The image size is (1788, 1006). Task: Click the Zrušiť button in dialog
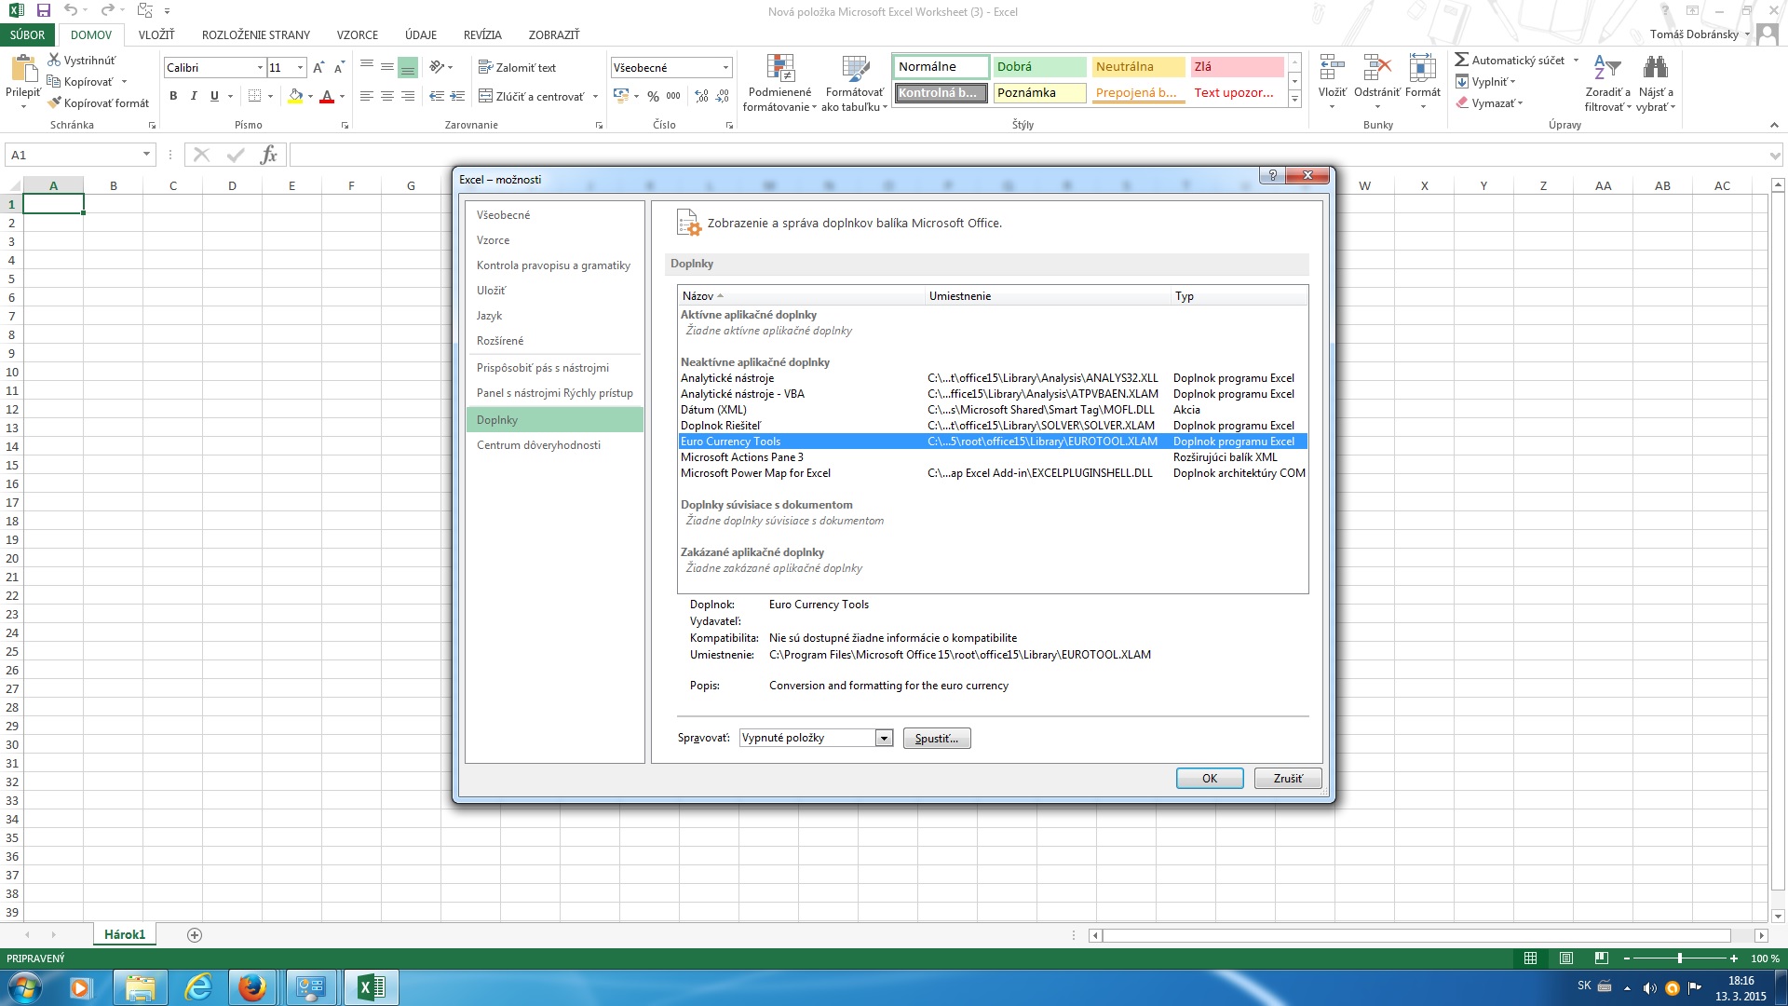pyautogui.click(x=1287, y=778)
